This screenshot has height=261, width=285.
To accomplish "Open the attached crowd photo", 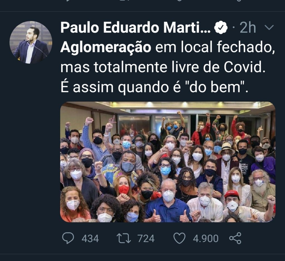I will click(168, 162).
